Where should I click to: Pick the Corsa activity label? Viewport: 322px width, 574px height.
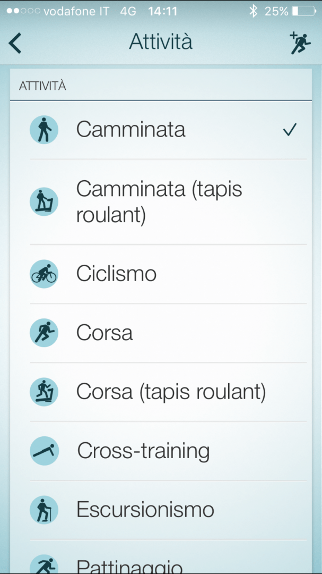coord(105,333)
